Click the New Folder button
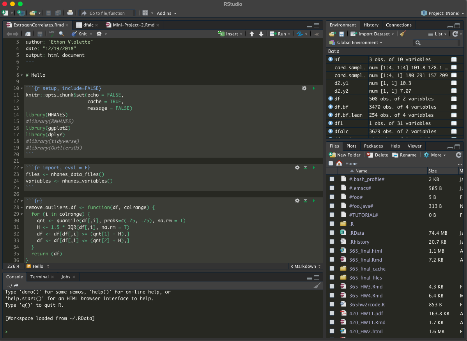The image size is (467, 341). [x=345, y=155]
